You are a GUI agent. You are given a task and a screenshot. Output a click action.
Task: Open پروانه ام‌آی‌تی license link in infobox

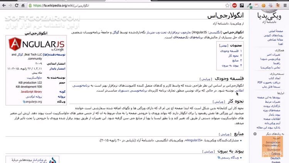pyautogui.click(x=34, y=97)
